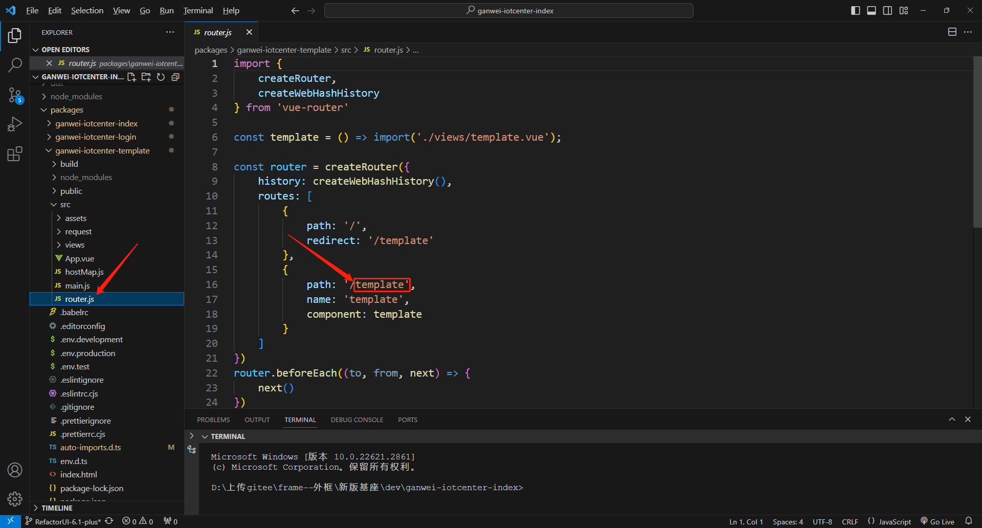The image size is (982, 528).
Task: Refresh the explorer file tree
Action: 161,77
